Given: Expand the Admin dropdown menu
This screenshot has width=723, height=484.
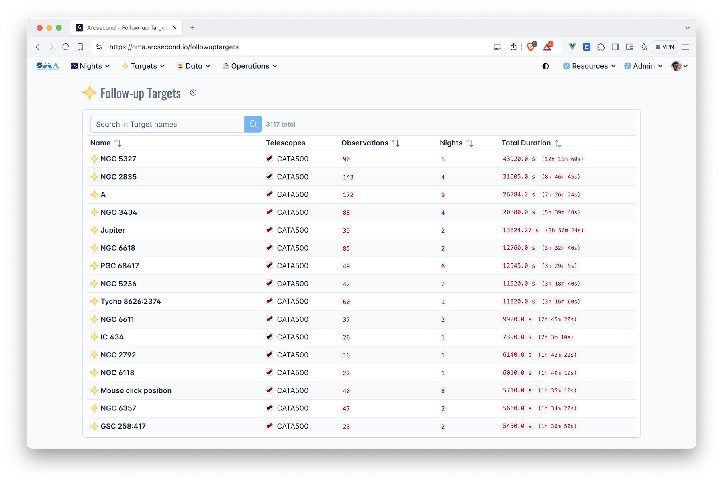Looking at the screenshot, I should point(643,66).
